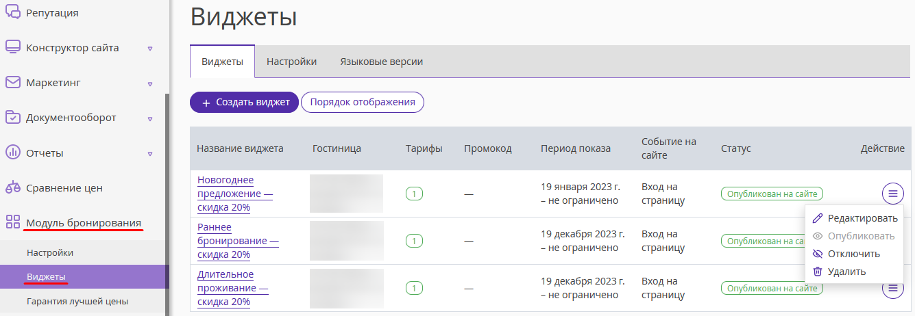
Task: Click the Конструктор сайта monitor icon
Action: [x=12, y=47]
